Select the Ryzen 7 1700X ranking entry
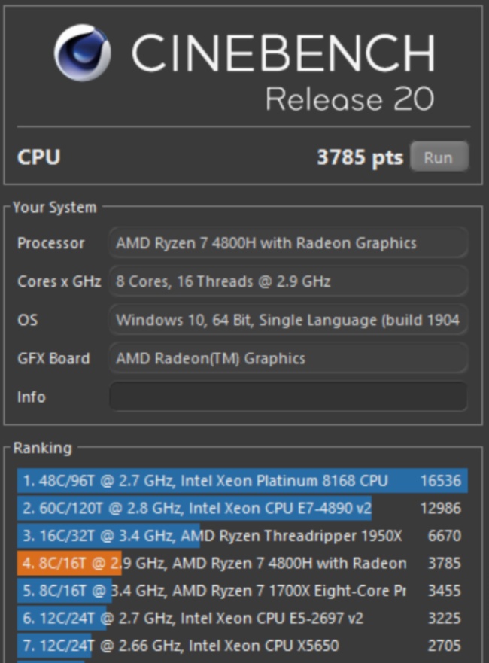489x663 pixels. [242, 591]
